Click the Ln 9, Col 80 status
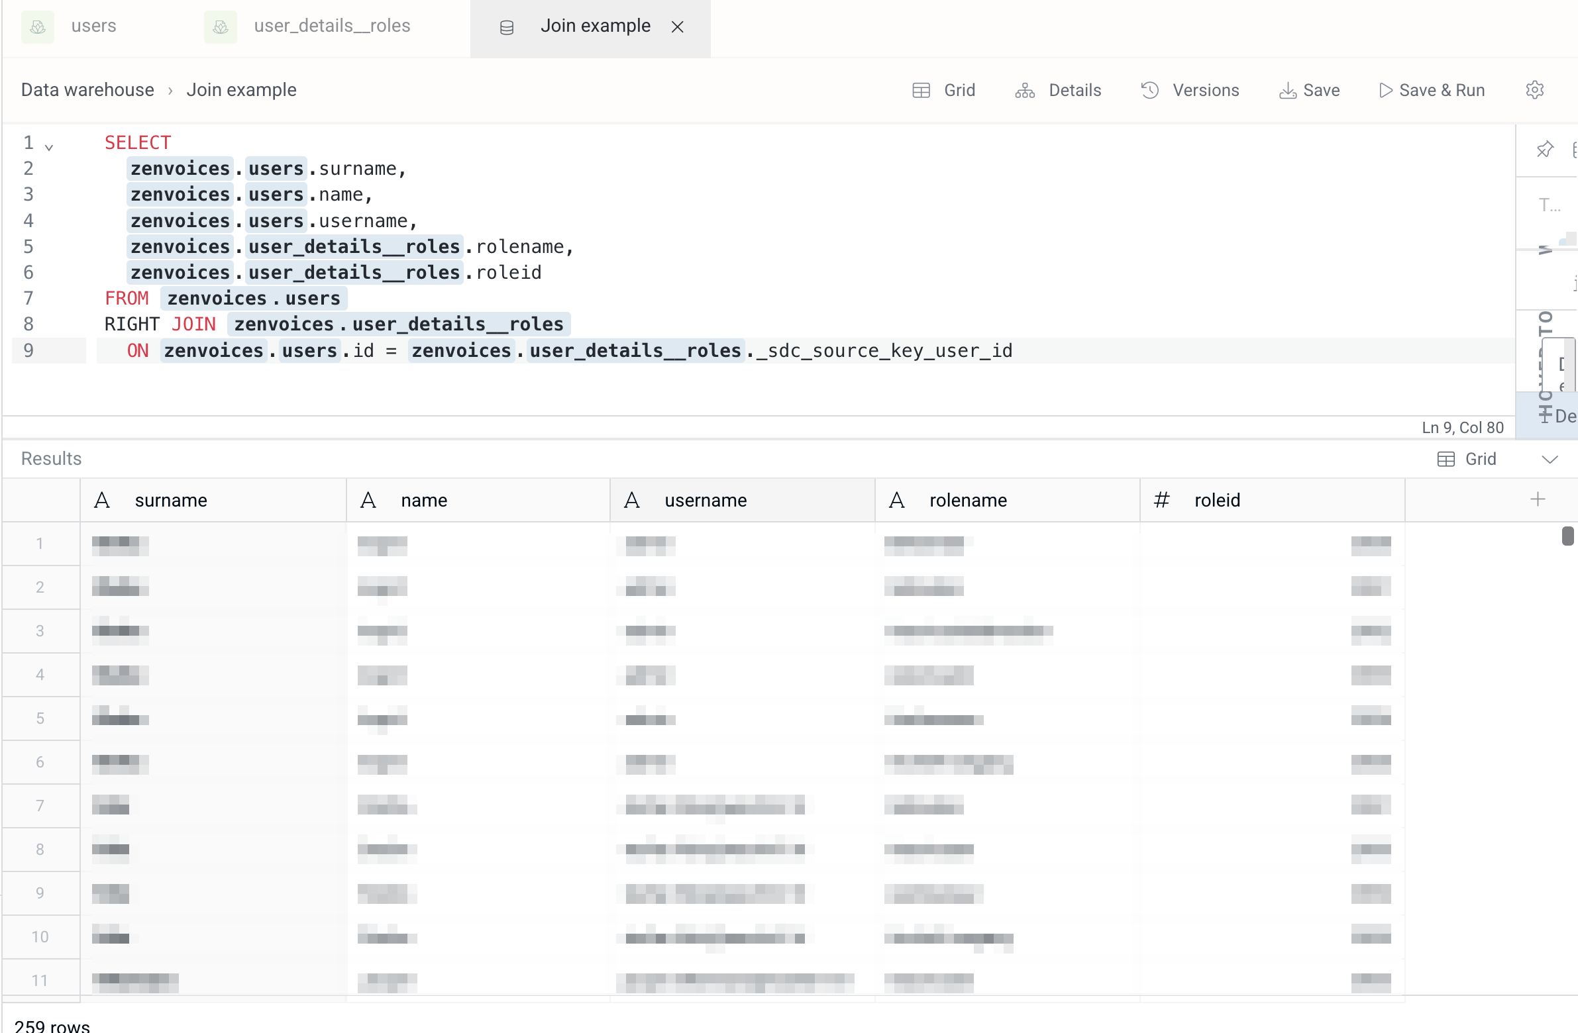 1463,428
